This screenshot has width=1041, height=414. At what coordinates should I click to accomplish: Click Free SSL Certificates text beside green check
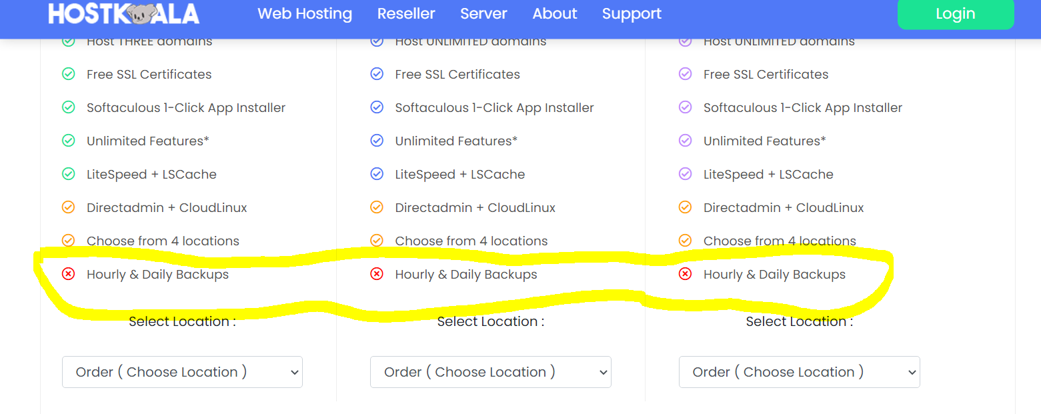[149, 74]
